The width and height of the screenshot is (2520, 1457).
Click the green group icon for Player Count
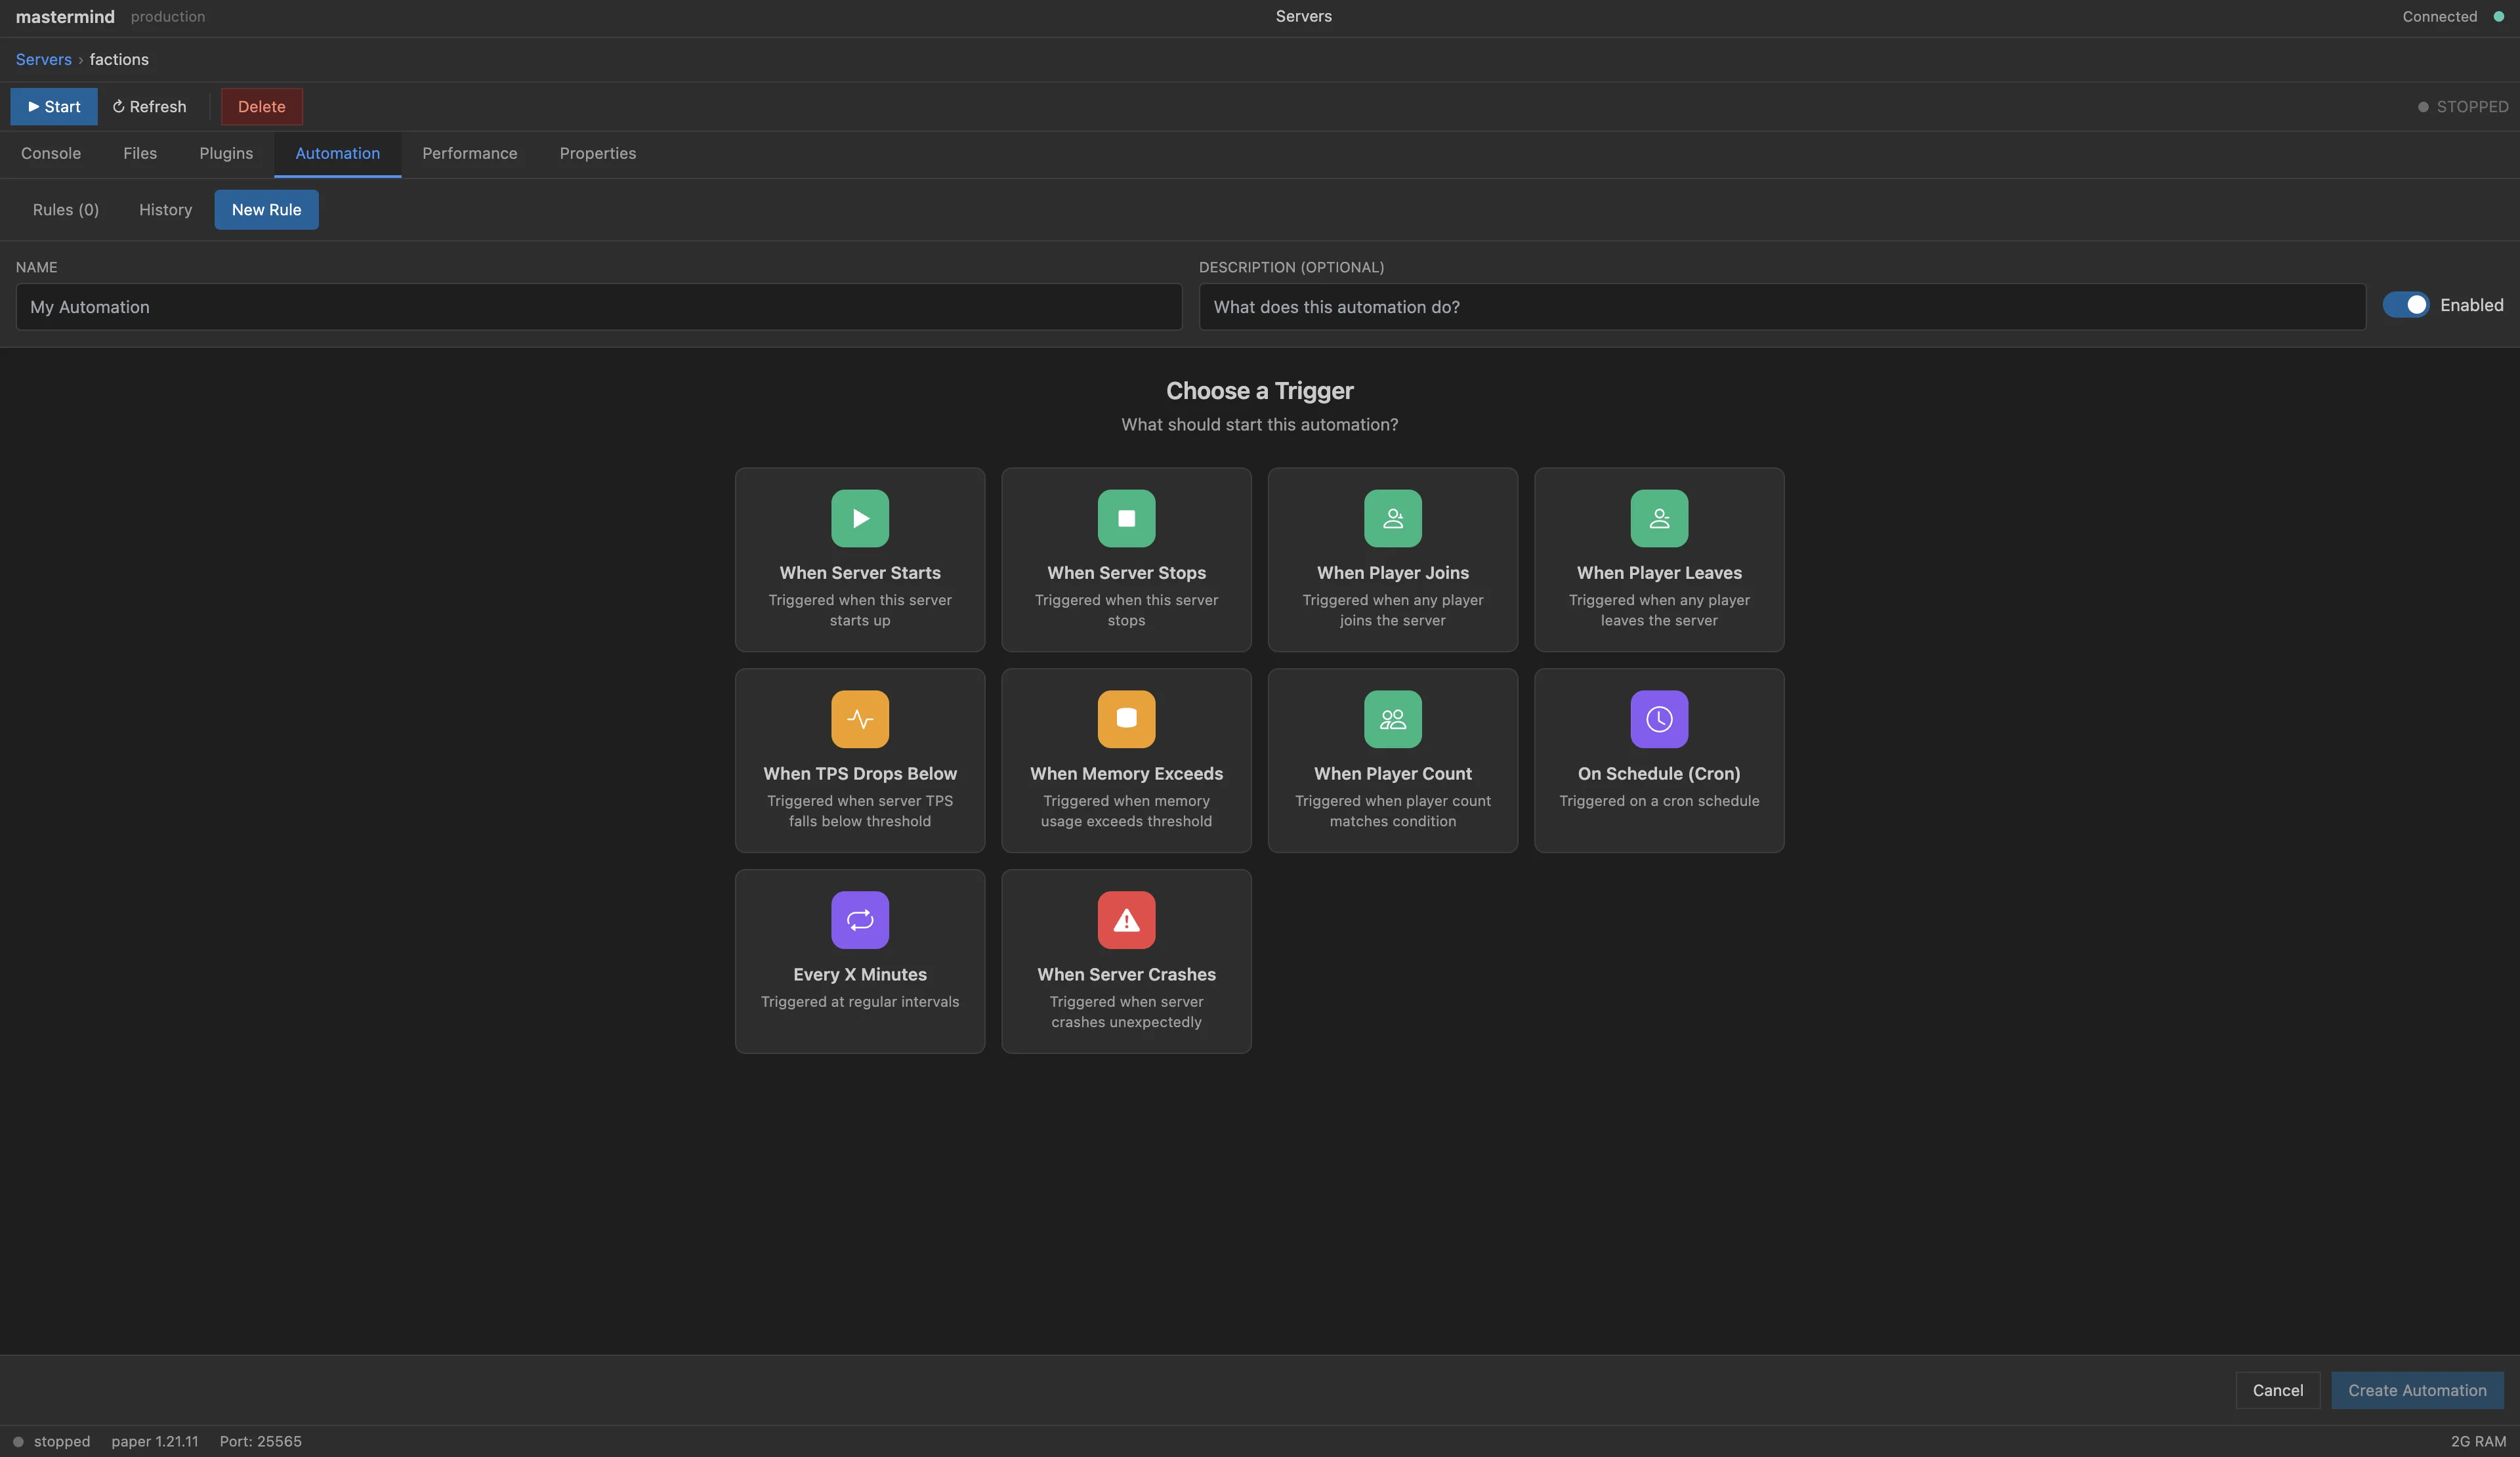[x=1393, y=719]
